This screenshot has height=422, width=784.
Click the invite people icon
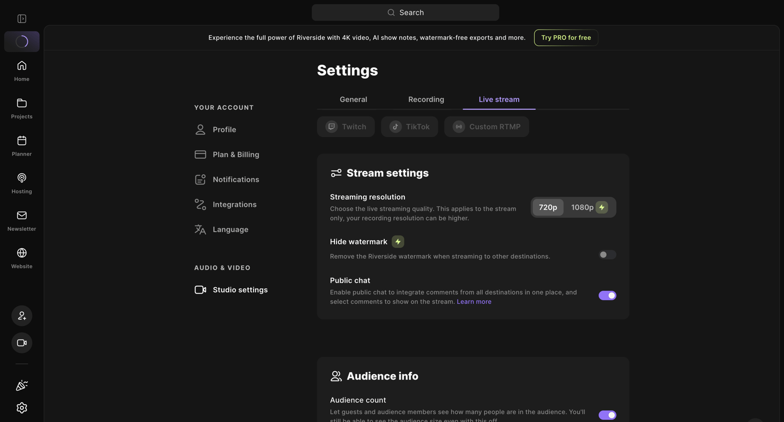point(22,316)
